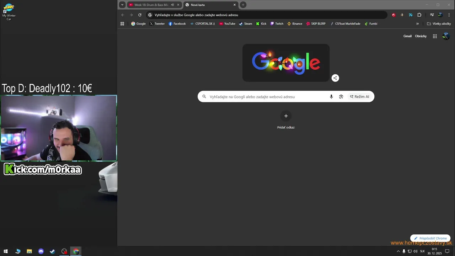Open Gmail link
The height and width of the screenshot is (256, 455).
tap(407, 36)
